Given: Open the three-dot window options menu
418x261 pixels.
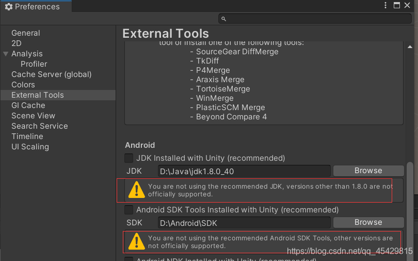Looking at the screenshot, I should (385, 5).
